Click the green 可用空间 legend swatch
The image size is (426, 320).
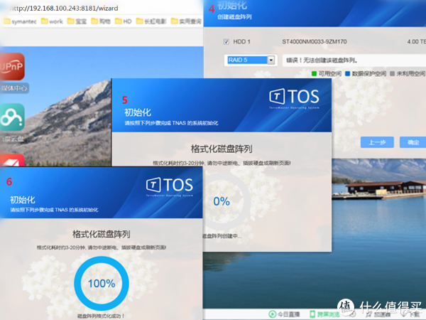pos(315,73)
